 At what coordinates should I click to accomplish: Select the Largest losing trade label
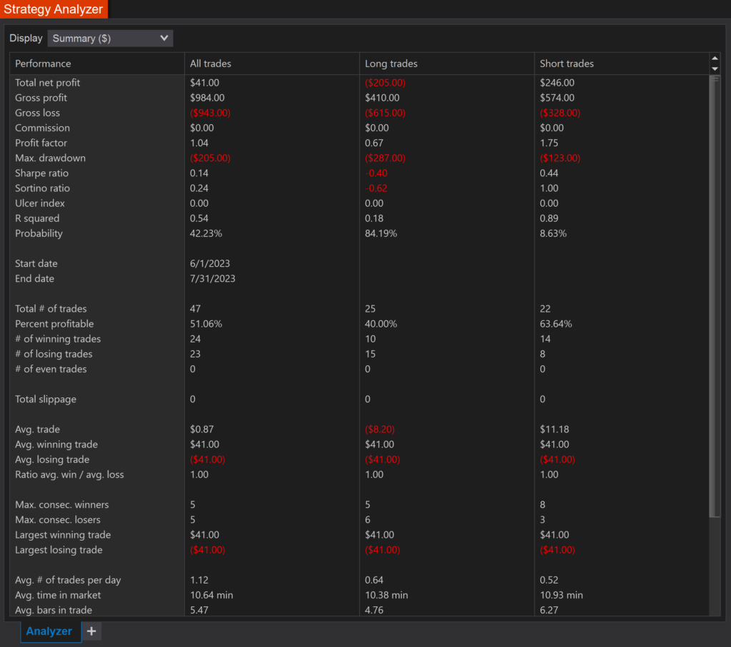pyautogui.click(x=59, y=550)
